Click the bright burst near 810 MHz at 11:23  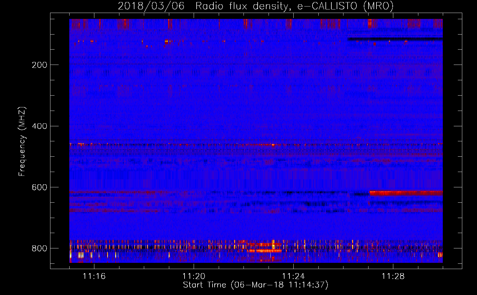tap(264, 251)
